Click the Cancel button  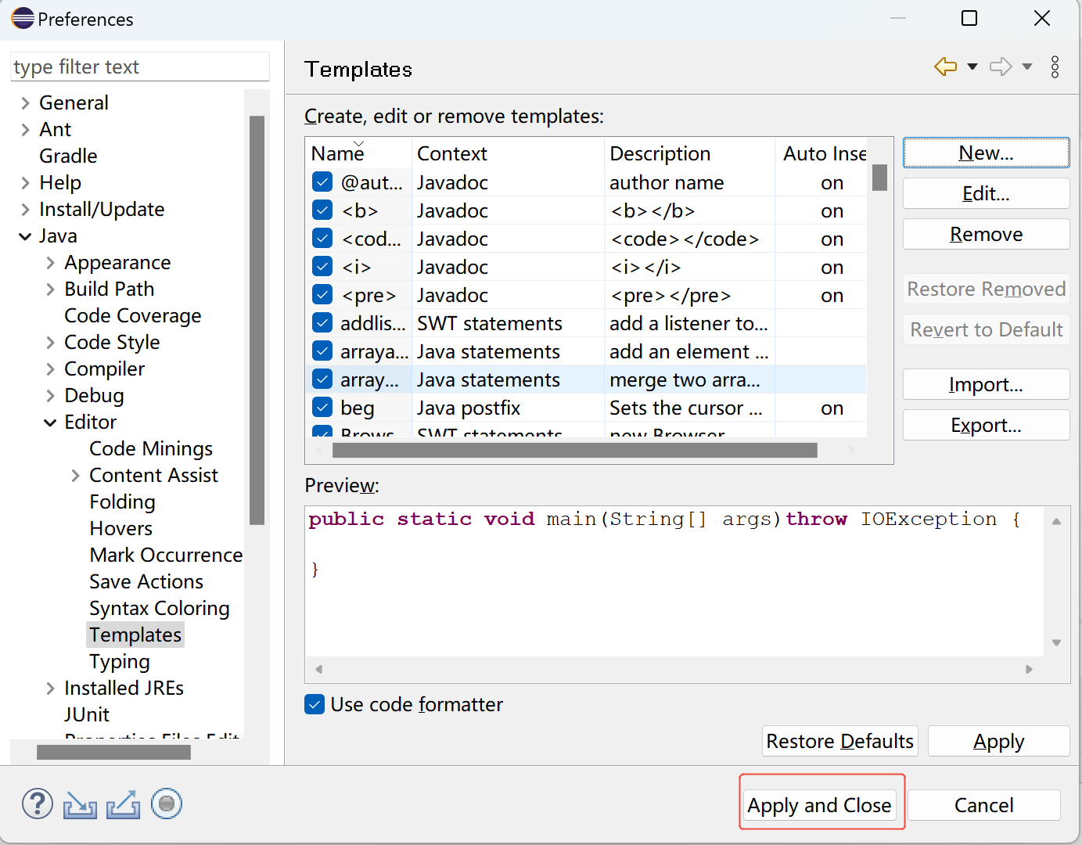(983, 805)
